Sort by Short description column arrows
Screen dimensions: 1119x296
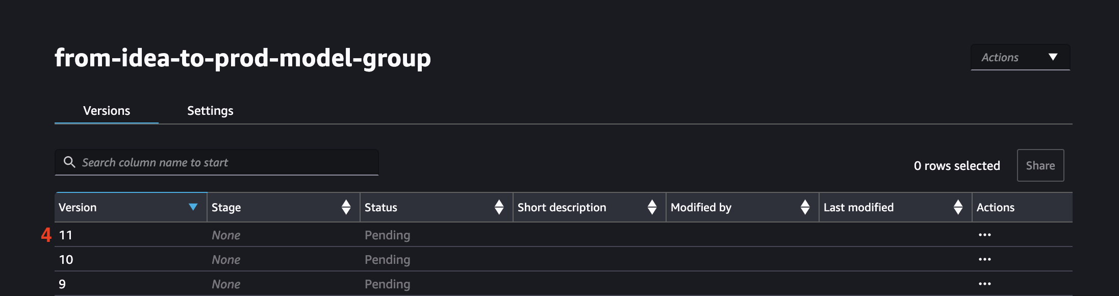coord(652,207)
